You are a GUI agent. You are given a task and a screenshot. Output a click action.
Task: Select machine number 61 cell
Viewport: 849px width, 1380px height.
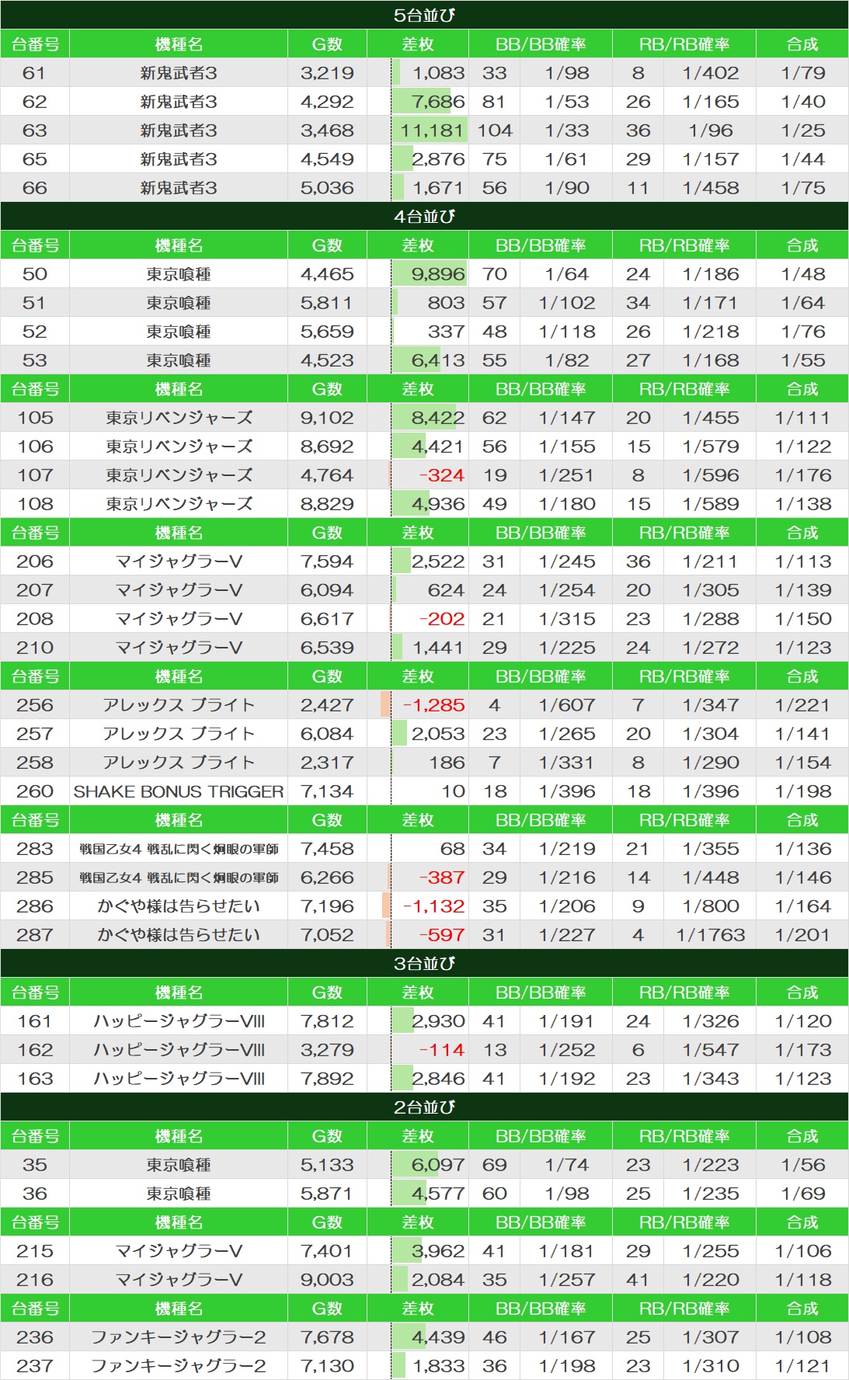[35, 73]
